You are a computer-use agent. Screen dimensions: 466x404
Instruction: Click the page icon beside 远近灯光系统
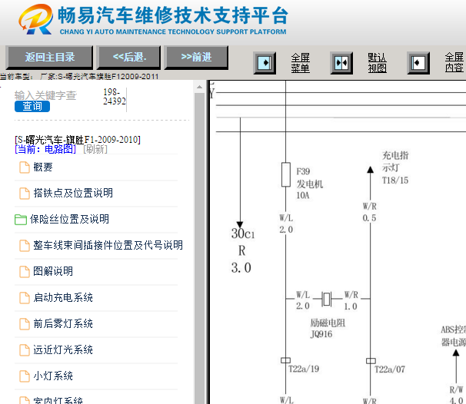pos(25,350)
